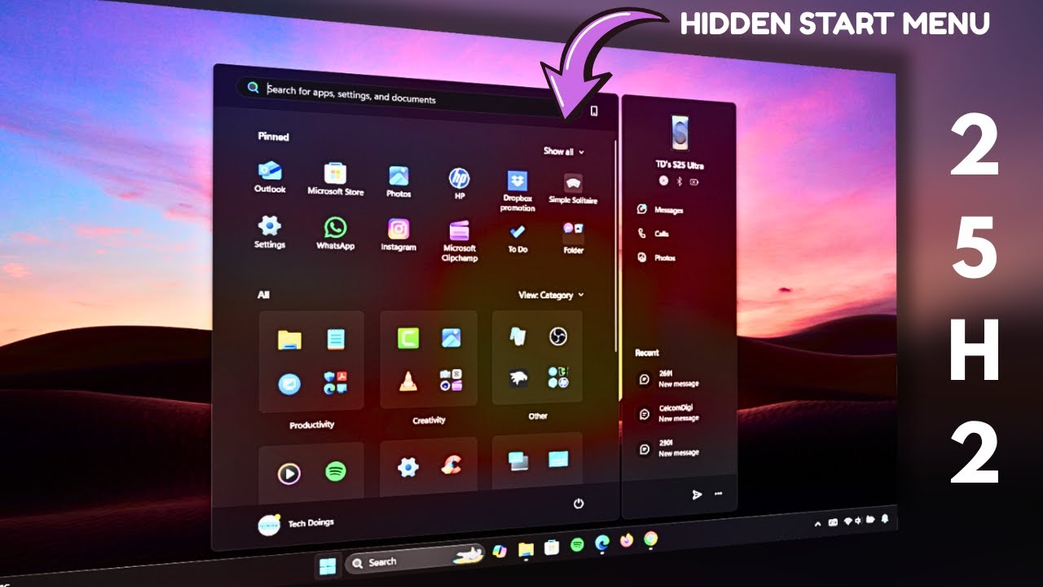Expand pinned apps with Show all
Screen dimensions: 1043x587
coord(564,152)
